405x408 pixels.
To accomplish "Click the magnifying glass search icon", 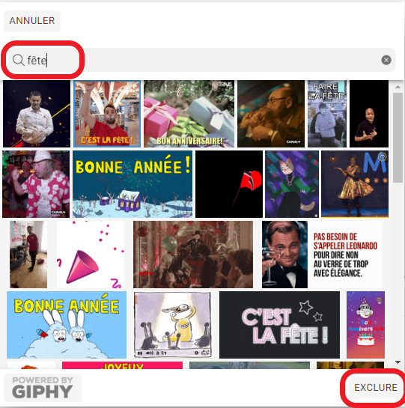I will (x=18, y=60).
